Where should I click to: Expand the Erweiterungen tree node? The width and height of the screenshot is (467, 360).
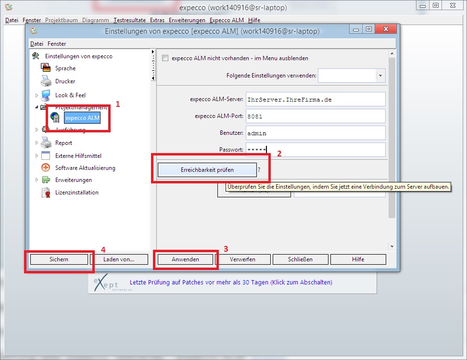tap(37, 180)
